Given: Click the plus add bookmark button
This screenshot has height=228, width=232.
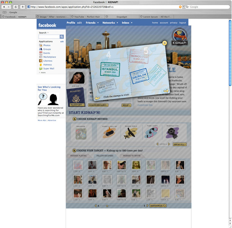Looking at the screenshot, I should point(22,7).
